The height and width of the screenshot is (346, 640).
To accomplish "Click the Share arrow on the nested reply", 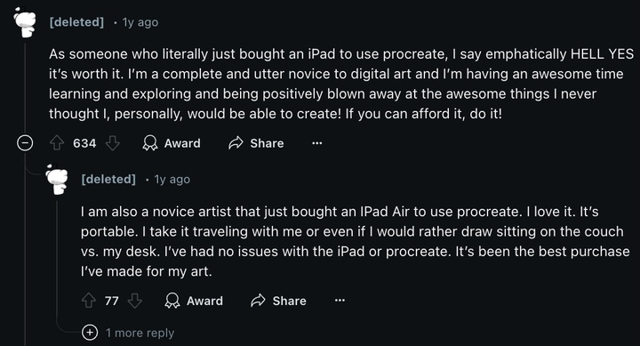I will [258, 301].
